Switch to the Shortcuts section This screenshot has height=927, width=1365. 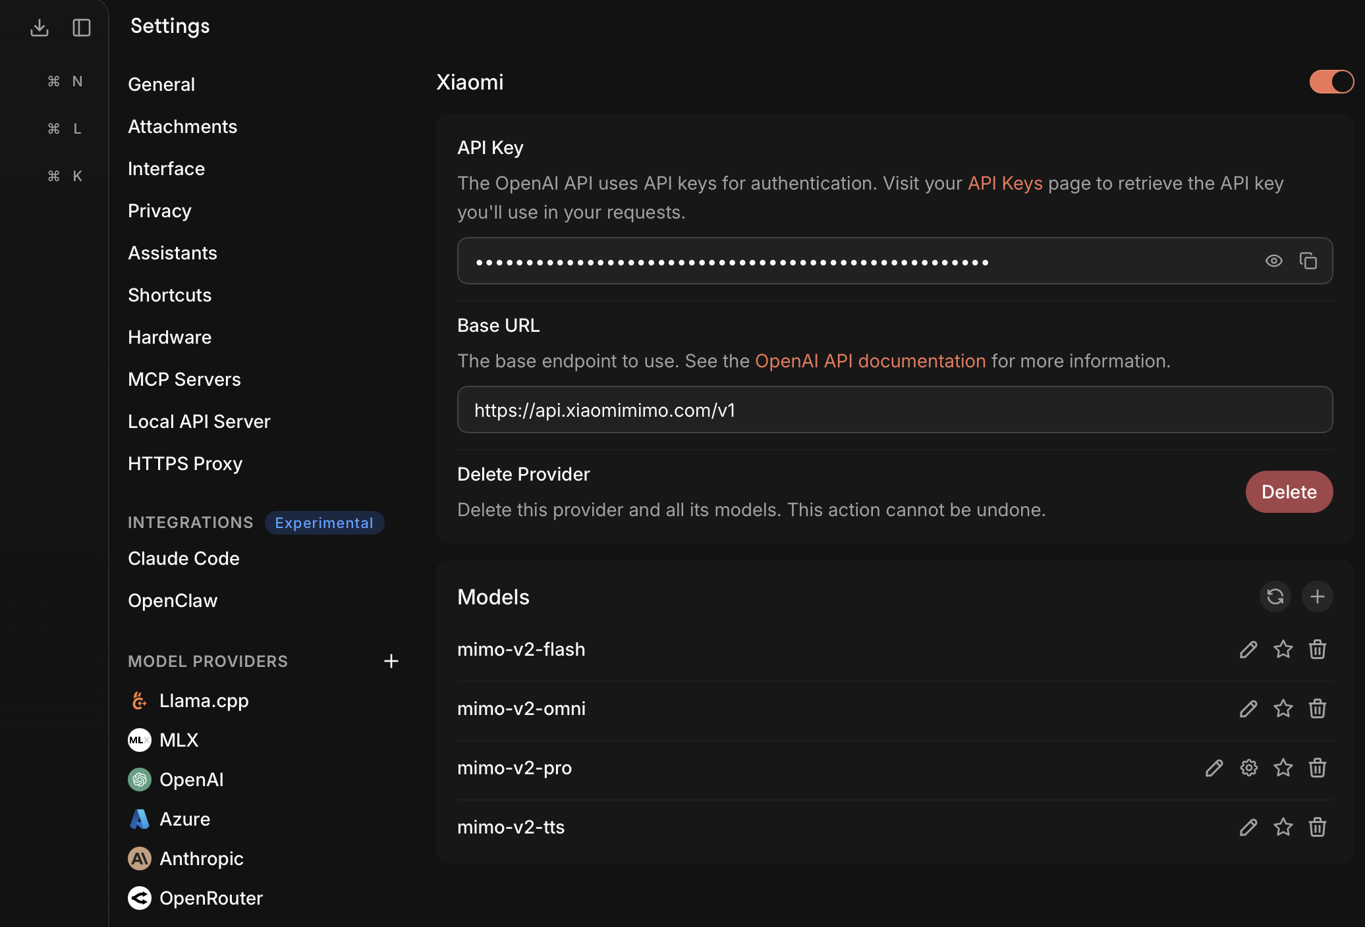[169, 295]
